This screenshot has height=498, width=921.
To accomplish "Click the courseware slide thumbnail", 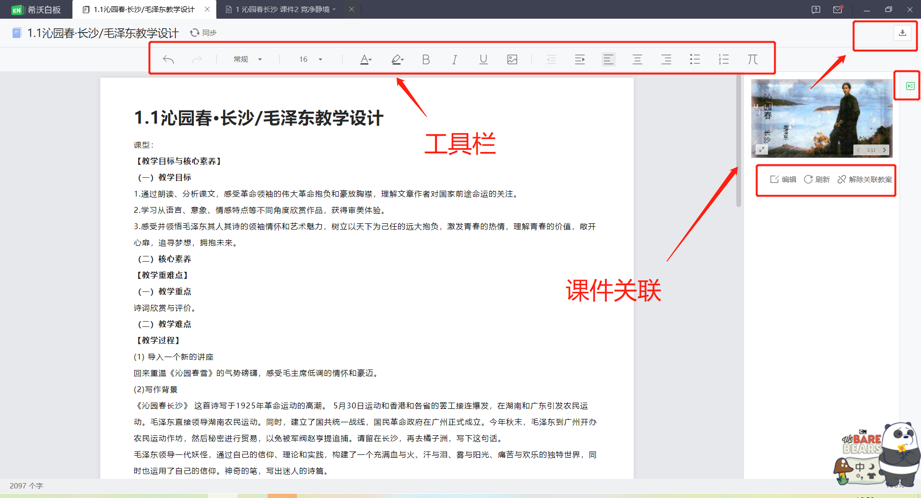I will [x=822, y=118].
